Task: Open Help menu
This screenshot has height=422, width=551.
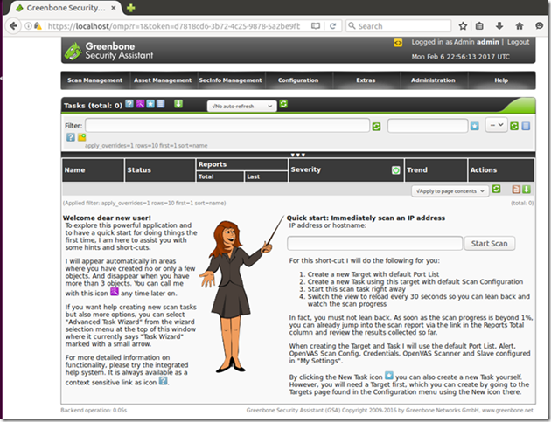Action: [501, 80]
